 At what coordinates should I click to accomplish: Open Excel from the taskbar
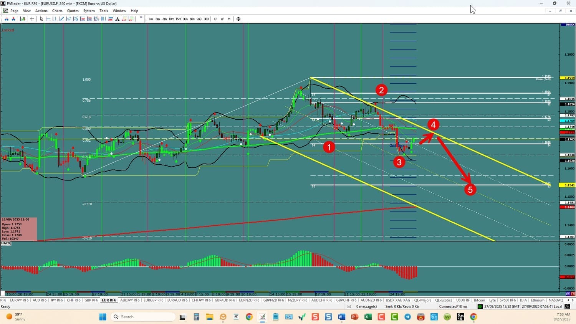[x=368, y=317]
